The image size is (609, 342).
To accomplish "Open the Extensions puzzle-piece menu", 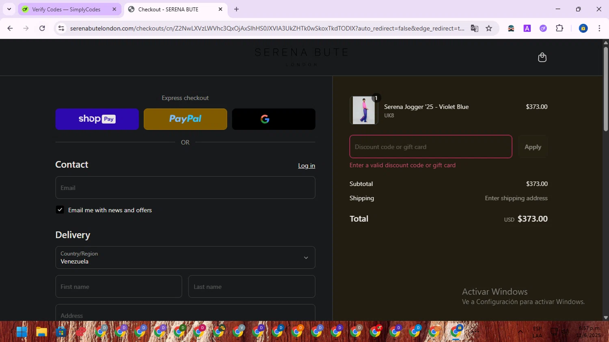I will point(559,28).
